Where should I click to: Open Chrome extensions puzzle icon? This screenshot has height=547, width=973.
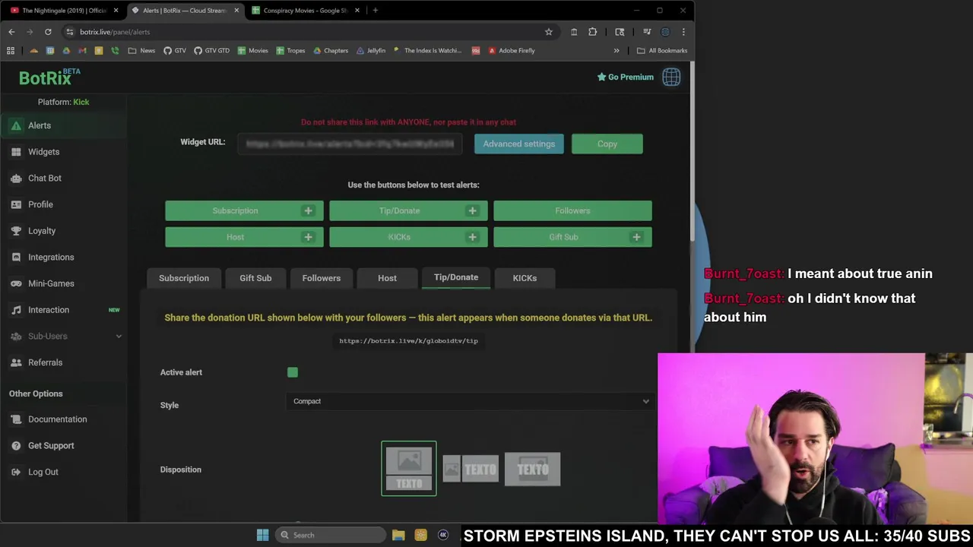[x=593, y=32]
